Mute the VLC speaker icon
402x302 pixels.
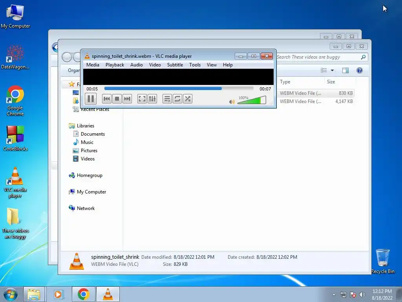tap(232, 102)
